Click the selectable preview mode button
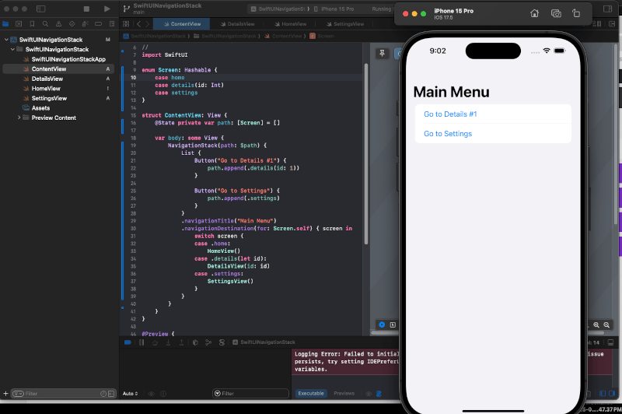Viewport: 622px width, 414px height. [393, 325]
